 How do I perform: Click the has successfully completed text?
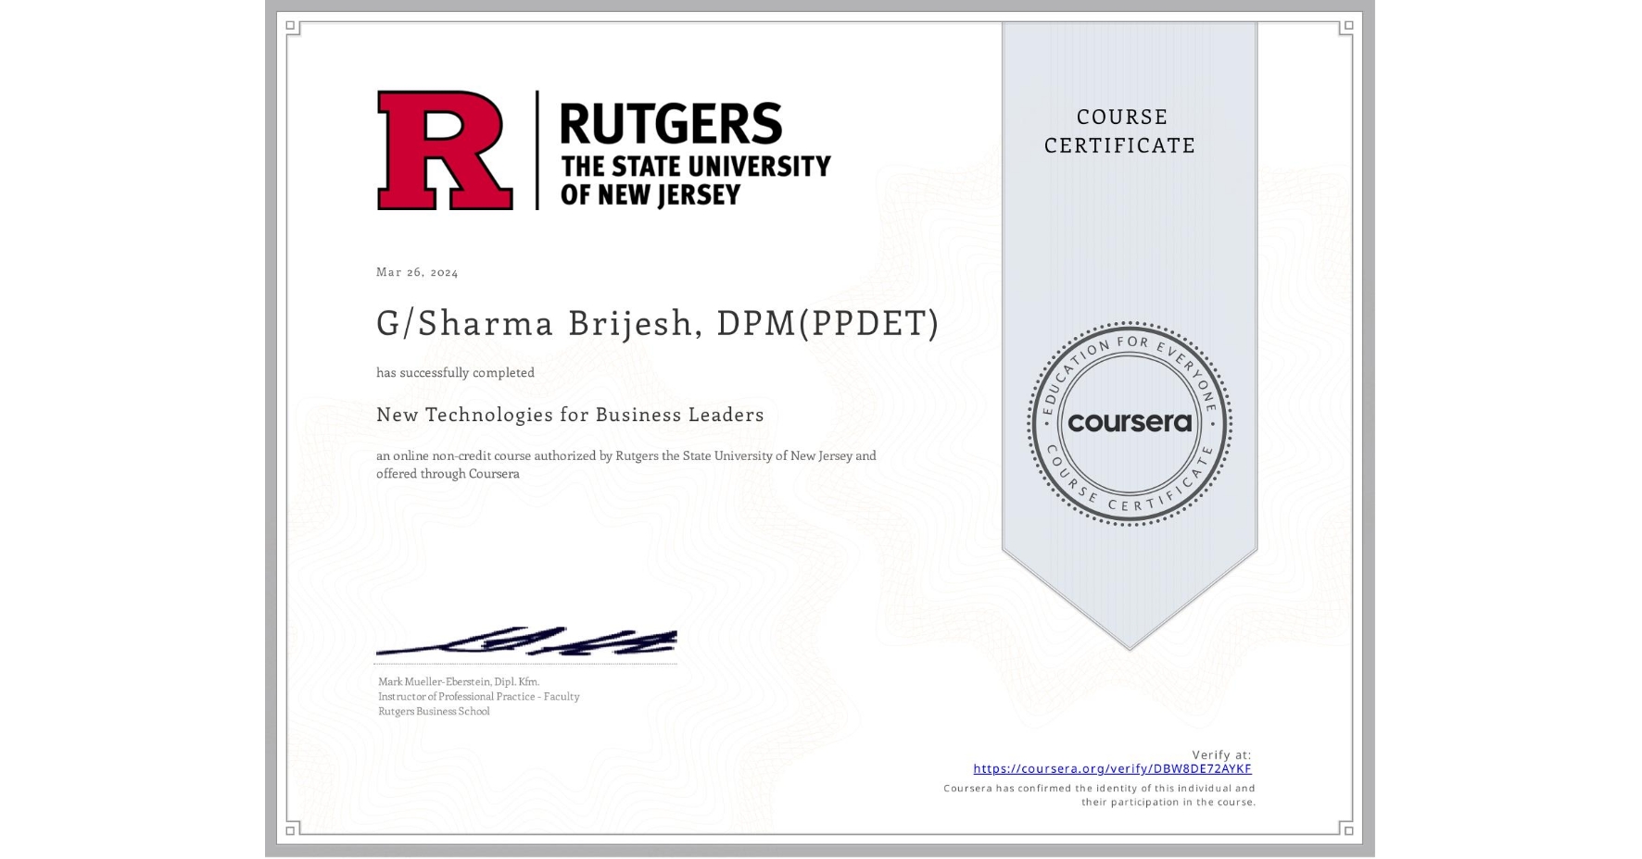455,372
